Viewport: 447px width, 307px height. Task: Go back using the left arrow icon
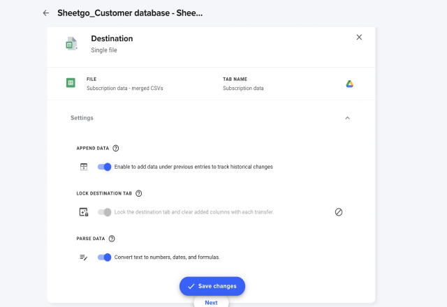[x=46, y=13]
